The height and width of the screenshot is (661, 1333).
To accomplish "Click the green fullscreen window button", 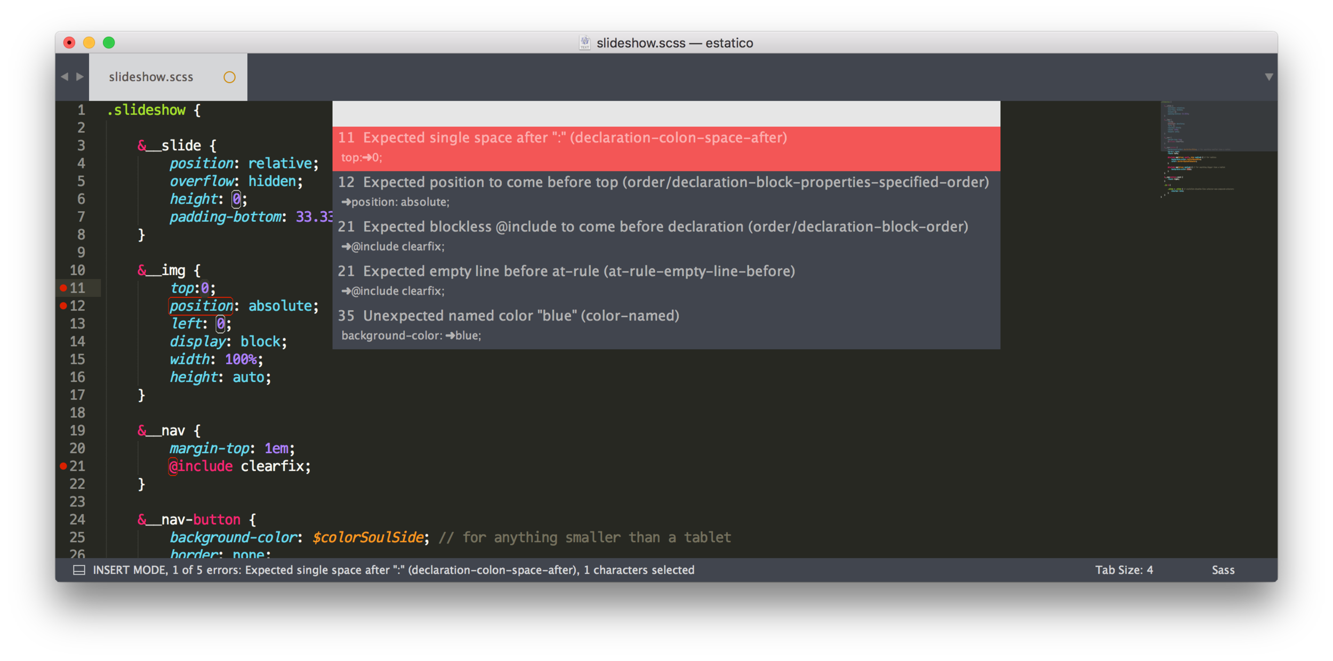I will pos(109,43).
